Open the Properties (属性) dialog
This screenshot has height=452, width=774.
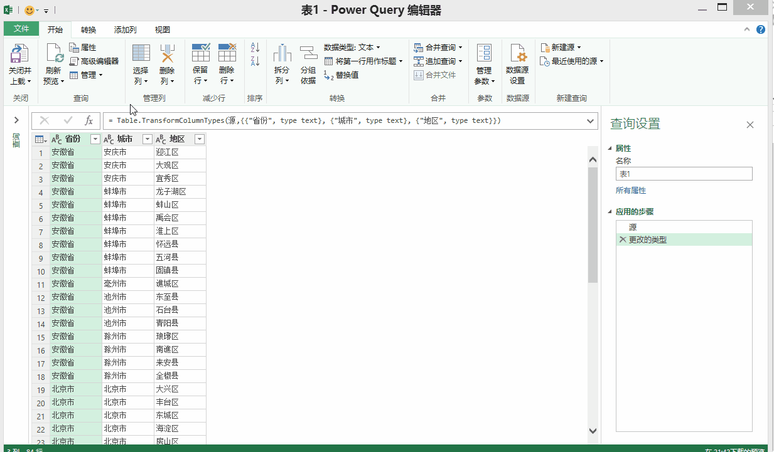(82, 48)
